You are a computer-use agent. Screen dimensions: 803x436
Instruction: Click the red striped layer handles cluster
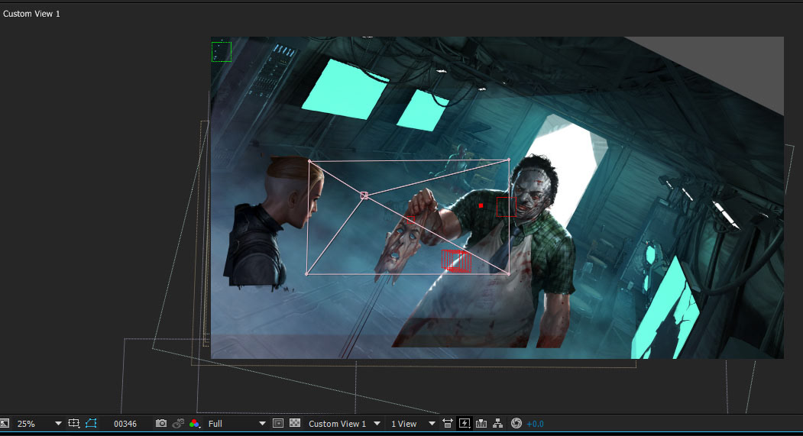tap(456, 260)
